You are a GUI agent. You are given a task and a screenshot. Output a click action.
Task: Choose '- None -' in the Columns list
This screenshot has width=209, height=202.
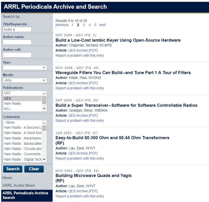click(x=15, y=122)
